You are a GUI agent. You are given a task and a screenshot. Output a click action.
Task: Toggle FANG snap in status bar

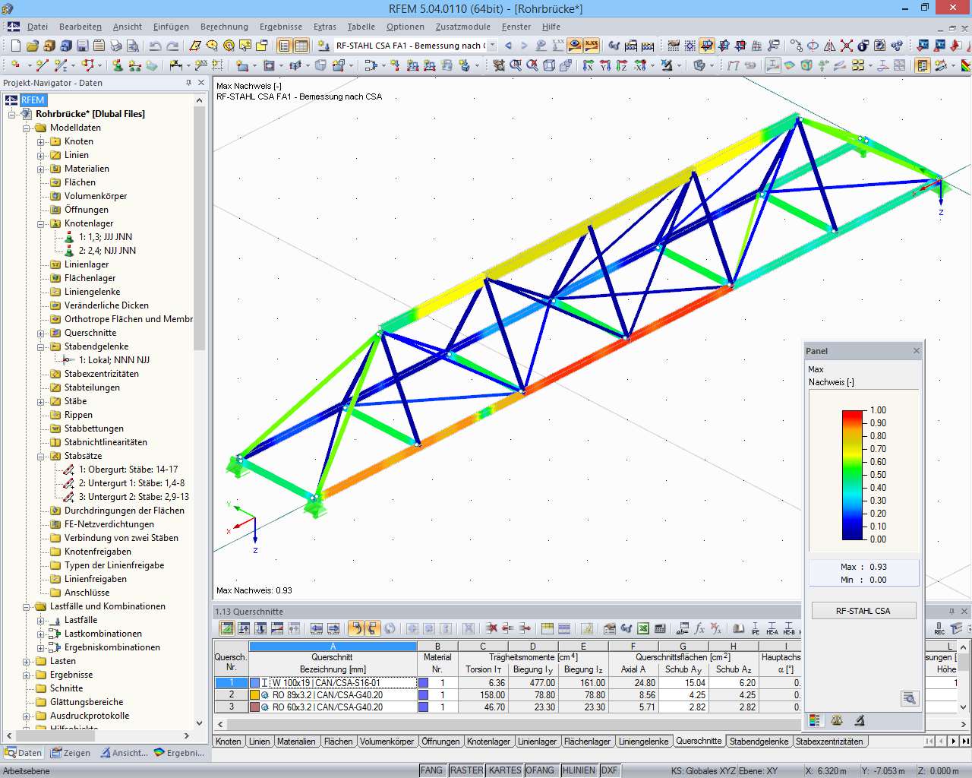tap(431, 770)
